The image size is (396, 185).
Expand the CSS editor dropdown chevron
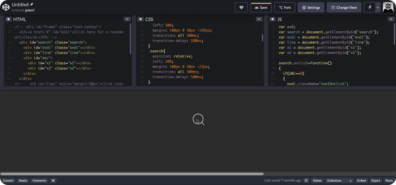click(259, 19)
